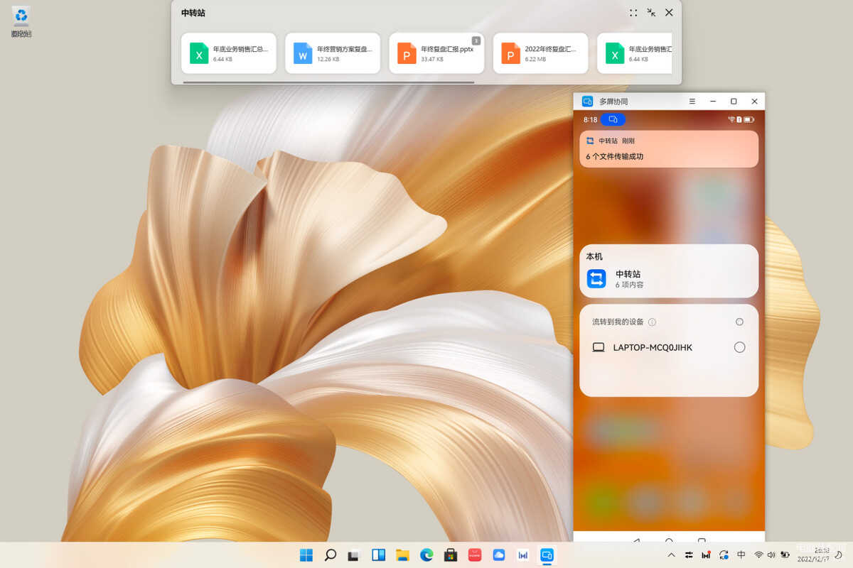853x568 pixels.
Task: Launch Microsoft Edge from the taskbar
Action: 426,555
